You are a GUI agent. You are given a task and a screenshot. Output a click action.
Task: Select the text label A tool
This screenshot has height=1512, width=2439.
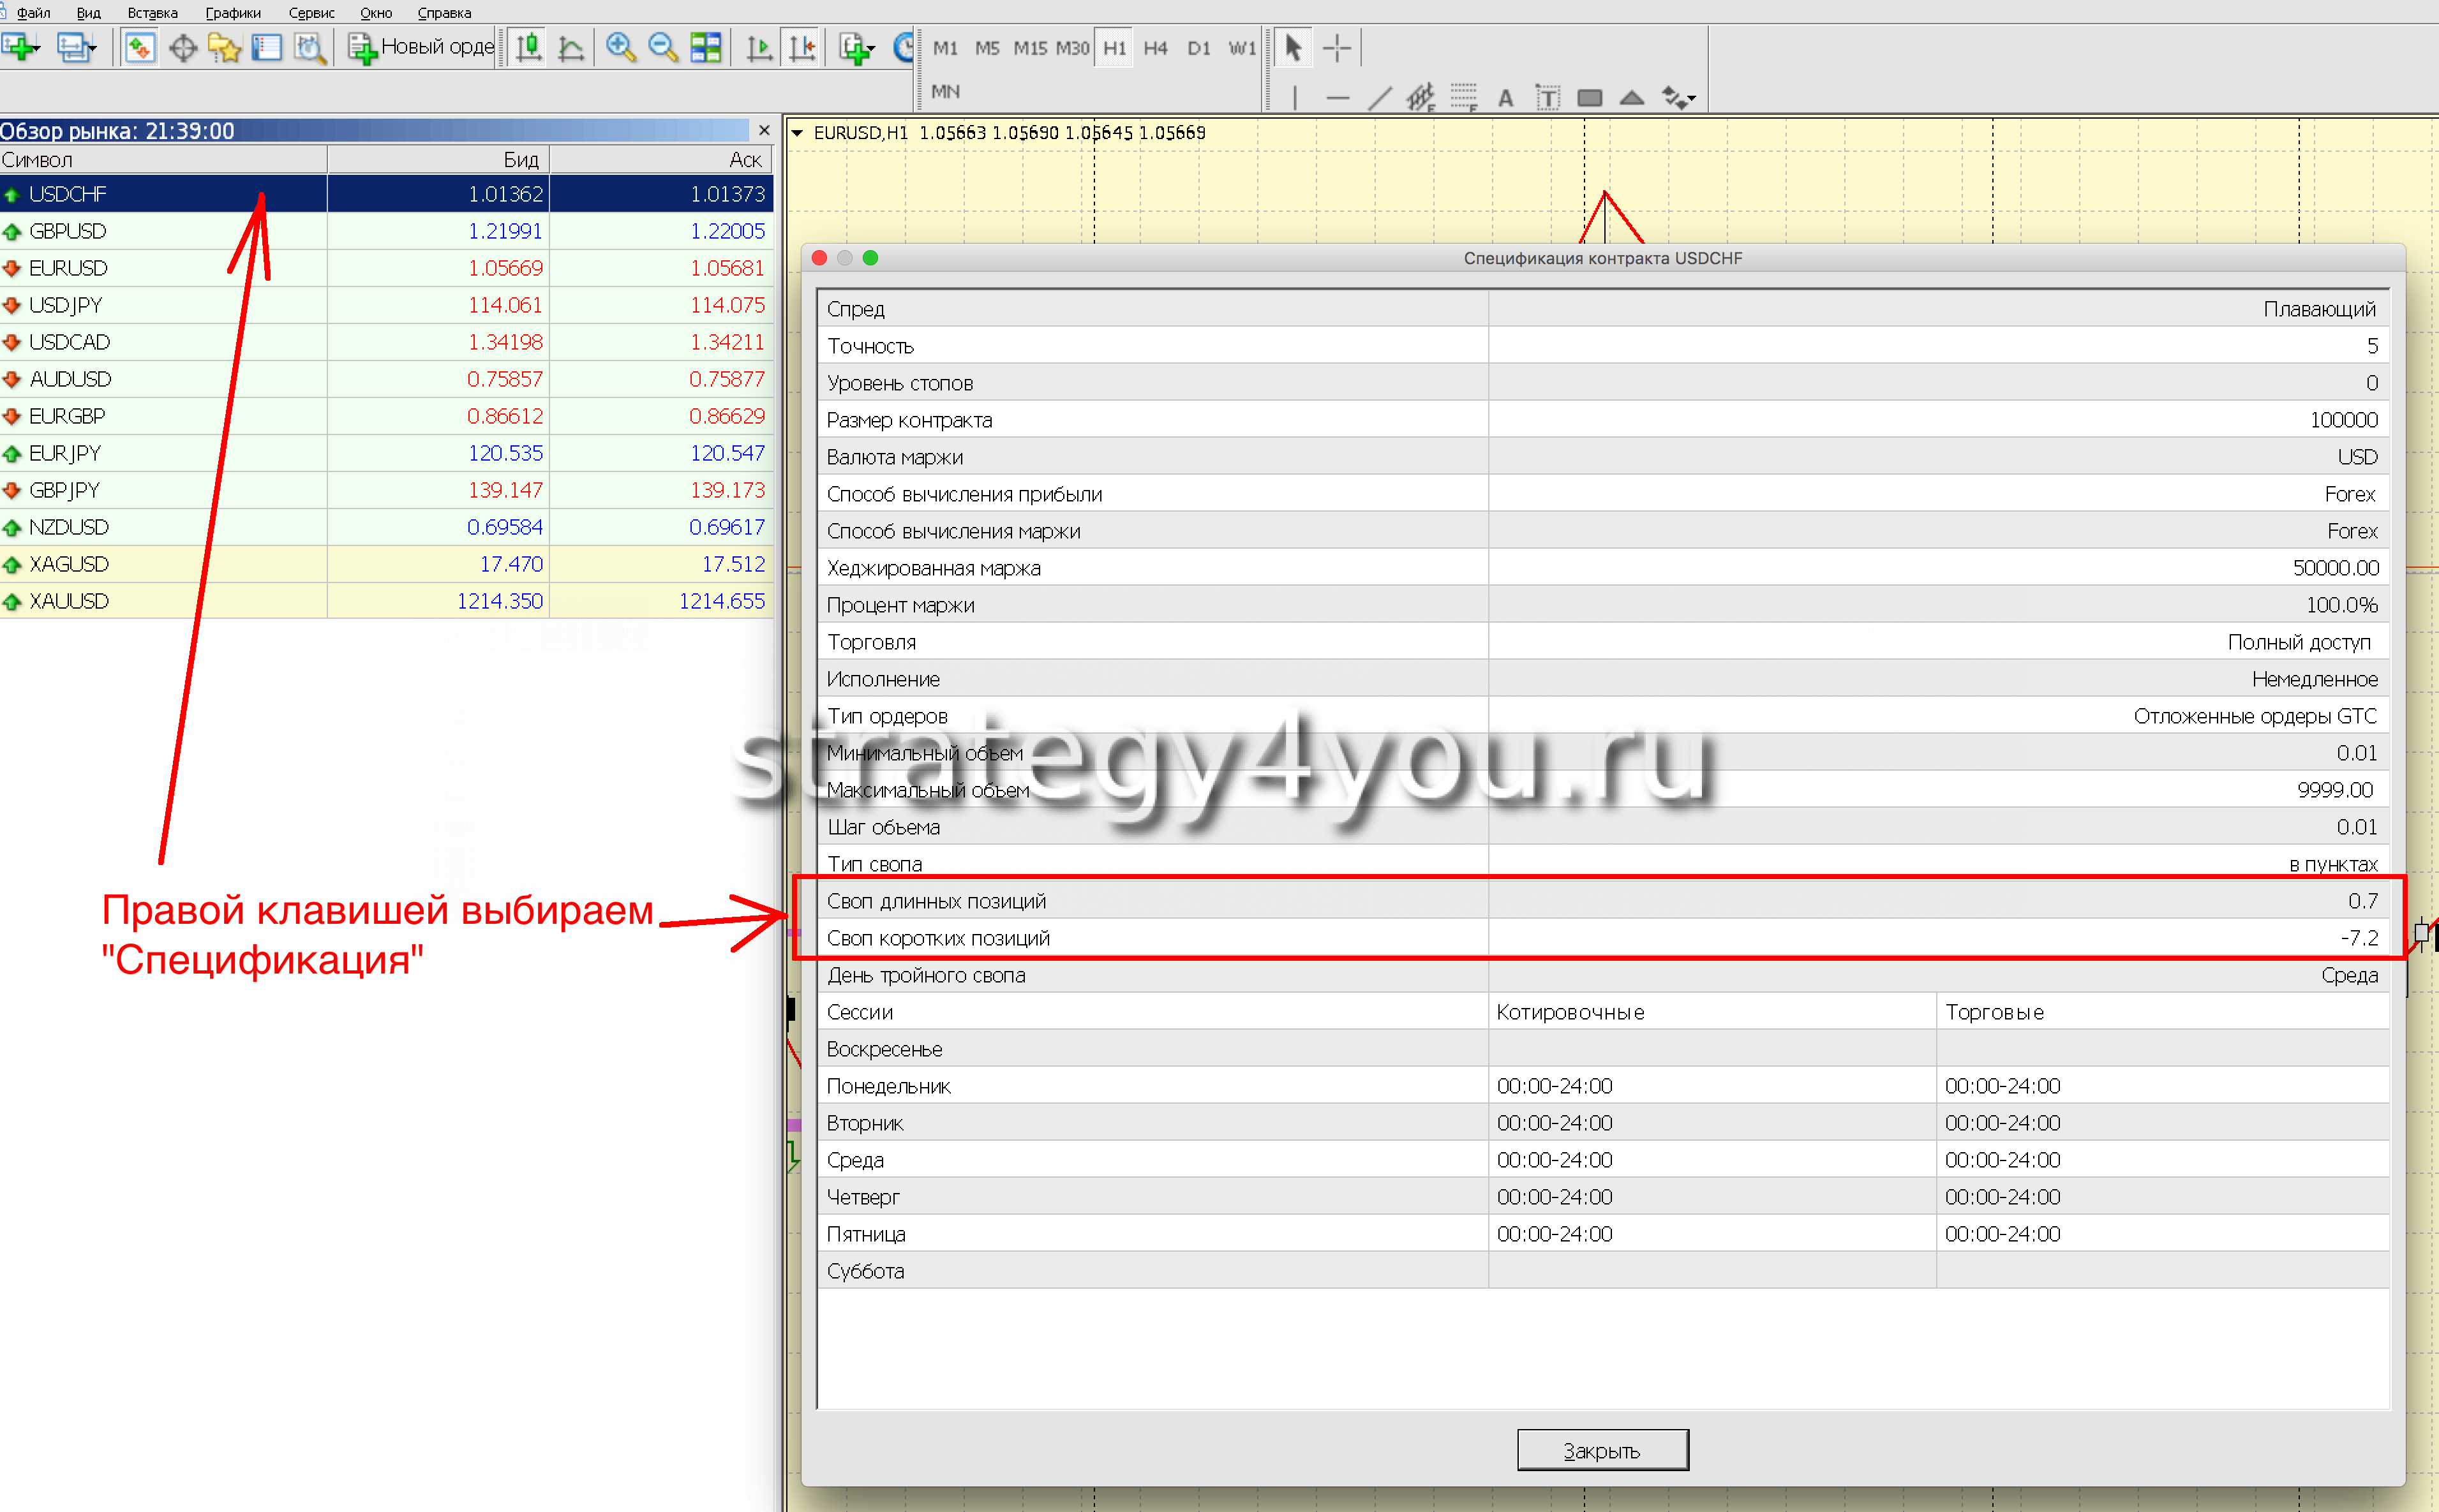click(1505, 98)
